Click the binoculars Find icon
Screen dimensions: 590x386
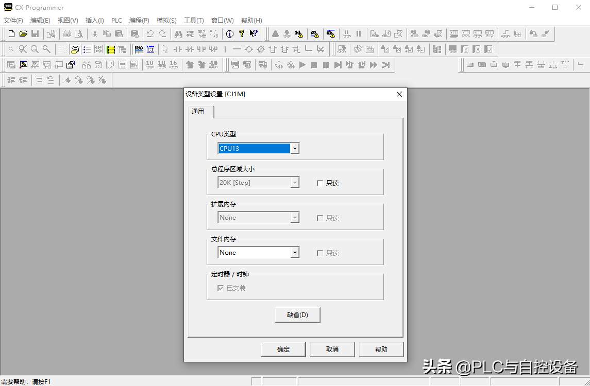(178, 34)
